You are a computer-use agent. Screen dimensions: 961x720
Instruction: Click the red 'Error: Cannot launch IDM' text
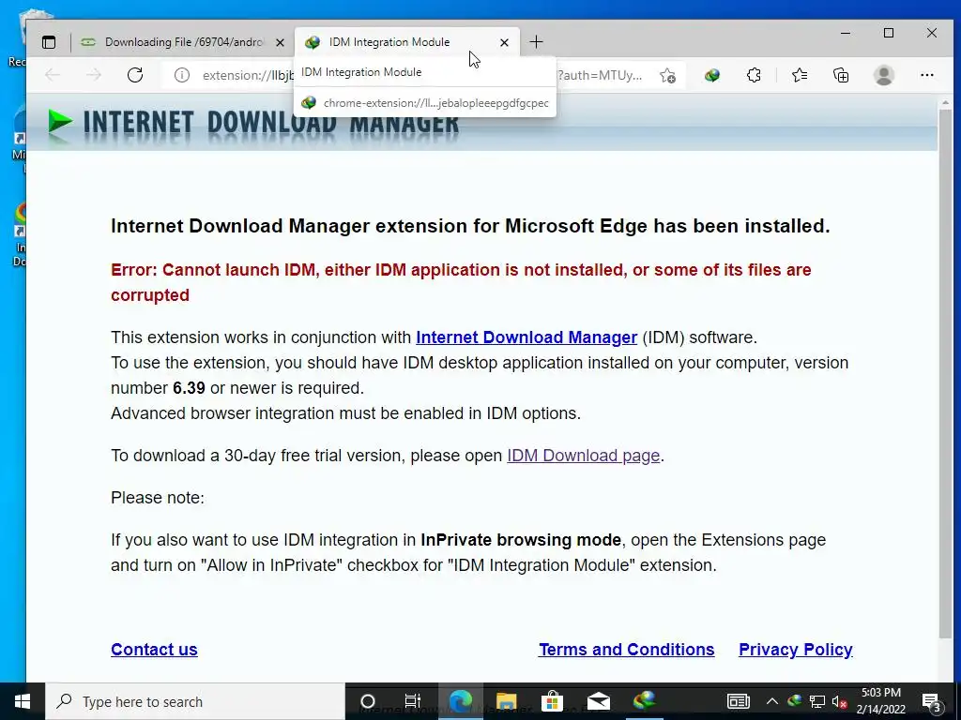pos(461,282)
